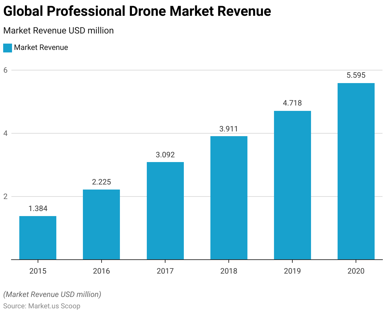The height and width of the screenshot is (314, 386).
Task: Select the Market Revenue legend label
Action: point(41,48)
